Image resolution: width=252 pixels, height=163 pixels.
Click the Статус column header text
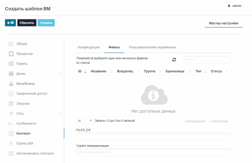[216, 71]
